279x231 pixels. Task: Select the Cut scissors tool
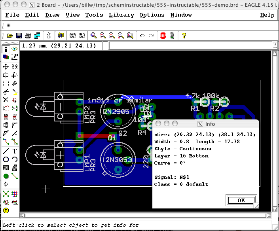click(x=6, y=92)
